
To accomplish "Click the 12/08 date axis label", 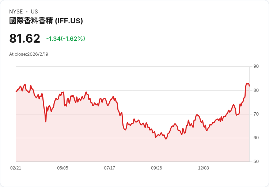I will pos(204,168).
